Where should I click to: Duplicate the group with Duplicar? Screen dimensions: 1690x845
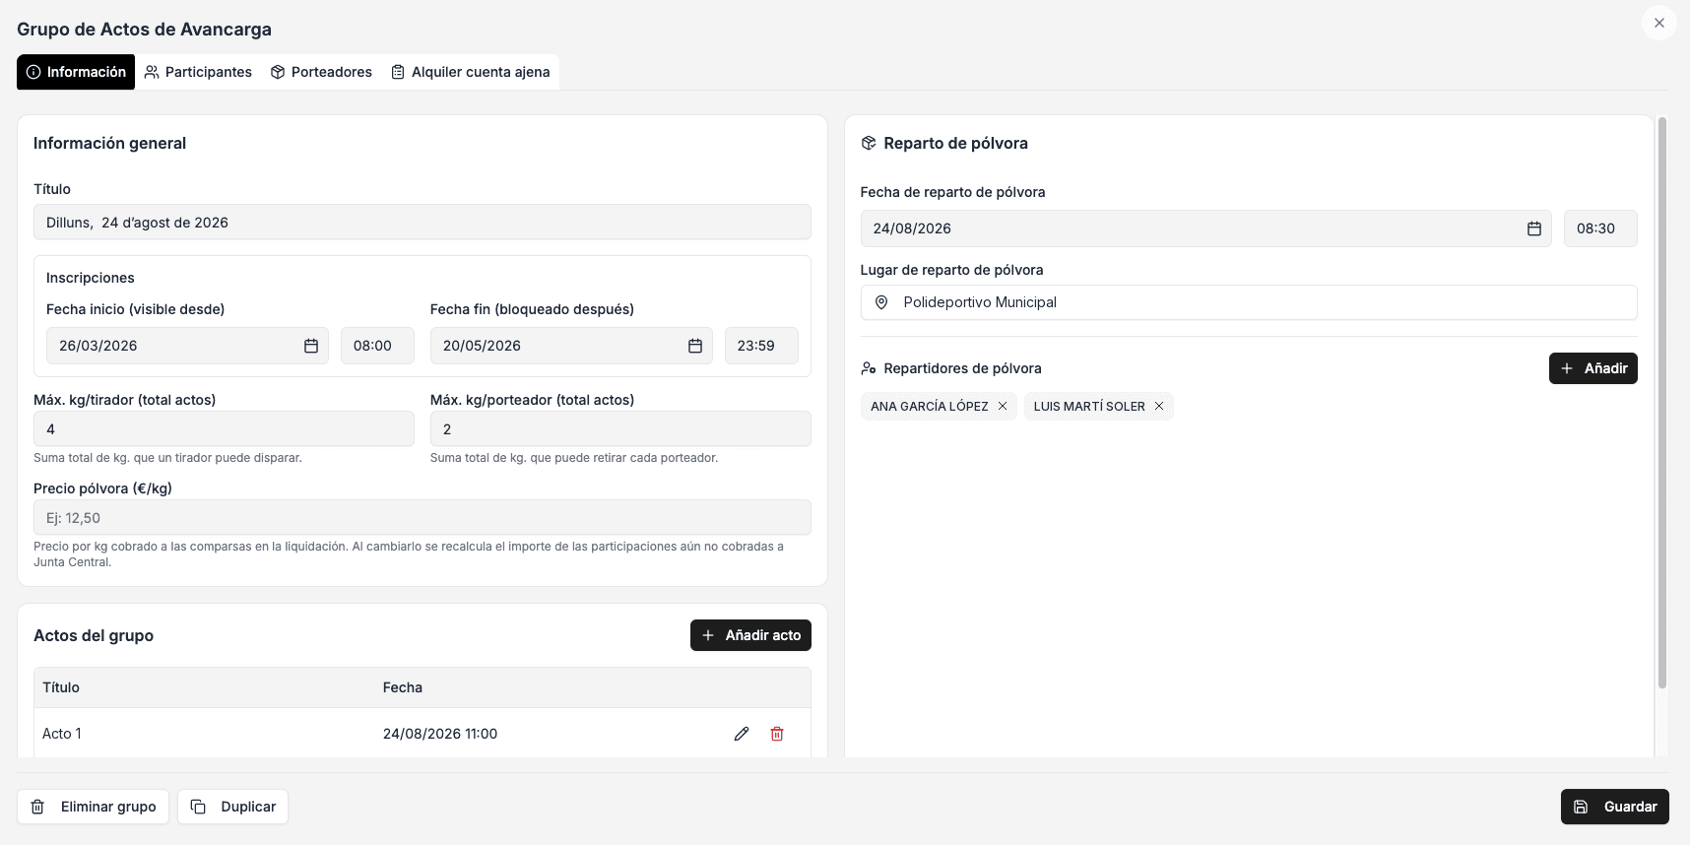233,807
